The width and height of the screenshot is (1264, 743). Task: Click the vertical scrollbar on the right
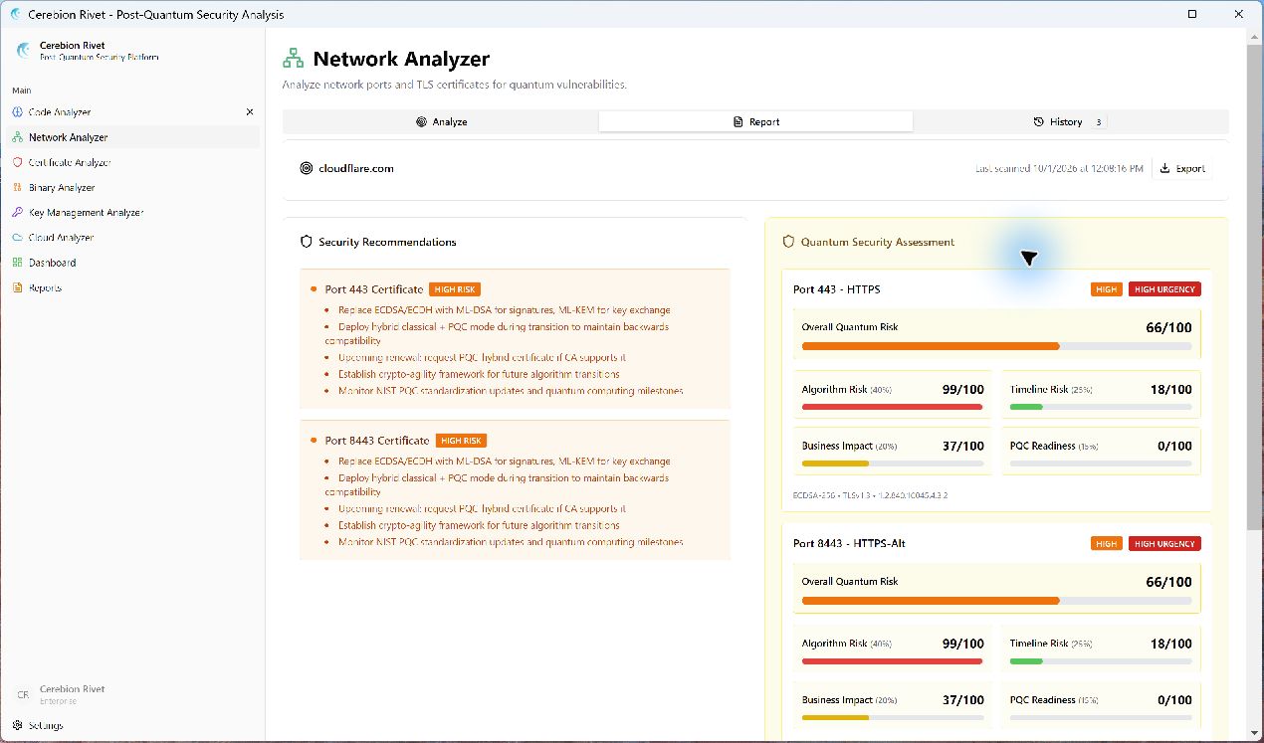1254,286
